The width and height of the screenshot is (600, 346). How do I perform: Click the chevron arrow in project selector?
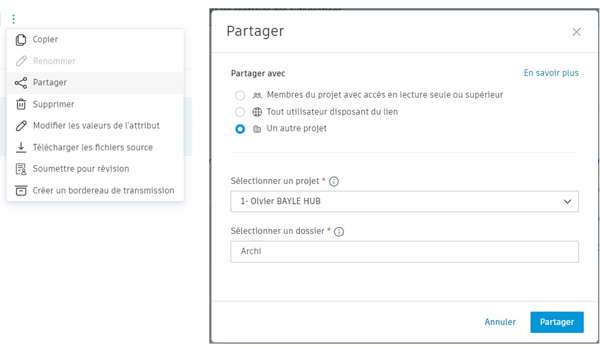click(x=567, y=201)
